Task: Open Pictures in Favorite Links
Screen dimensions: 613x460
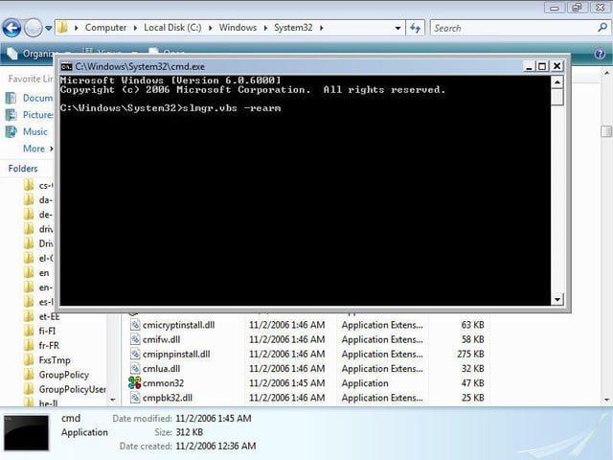Action: 38,115
